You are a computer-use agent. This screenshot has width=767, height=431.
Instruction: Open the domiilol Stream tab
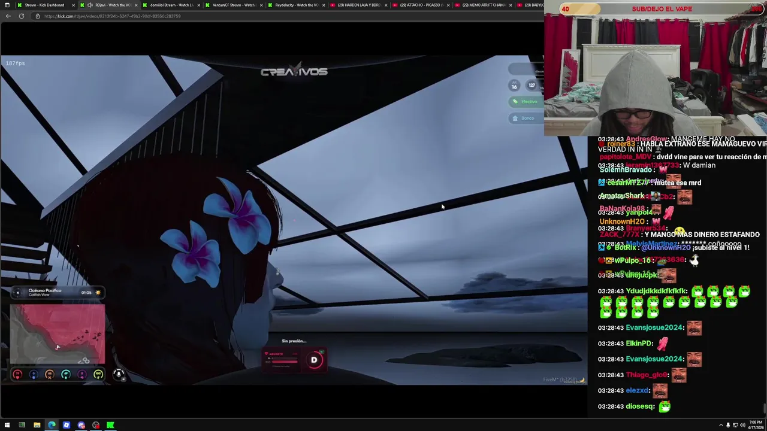(171, 5)
